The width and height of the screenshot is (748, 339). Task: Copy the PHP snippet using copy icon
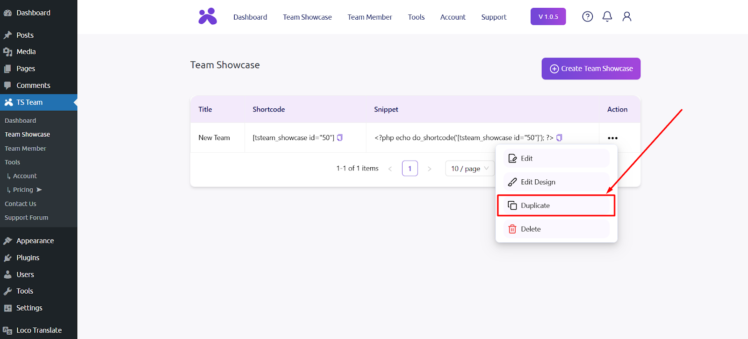[559, 138]
